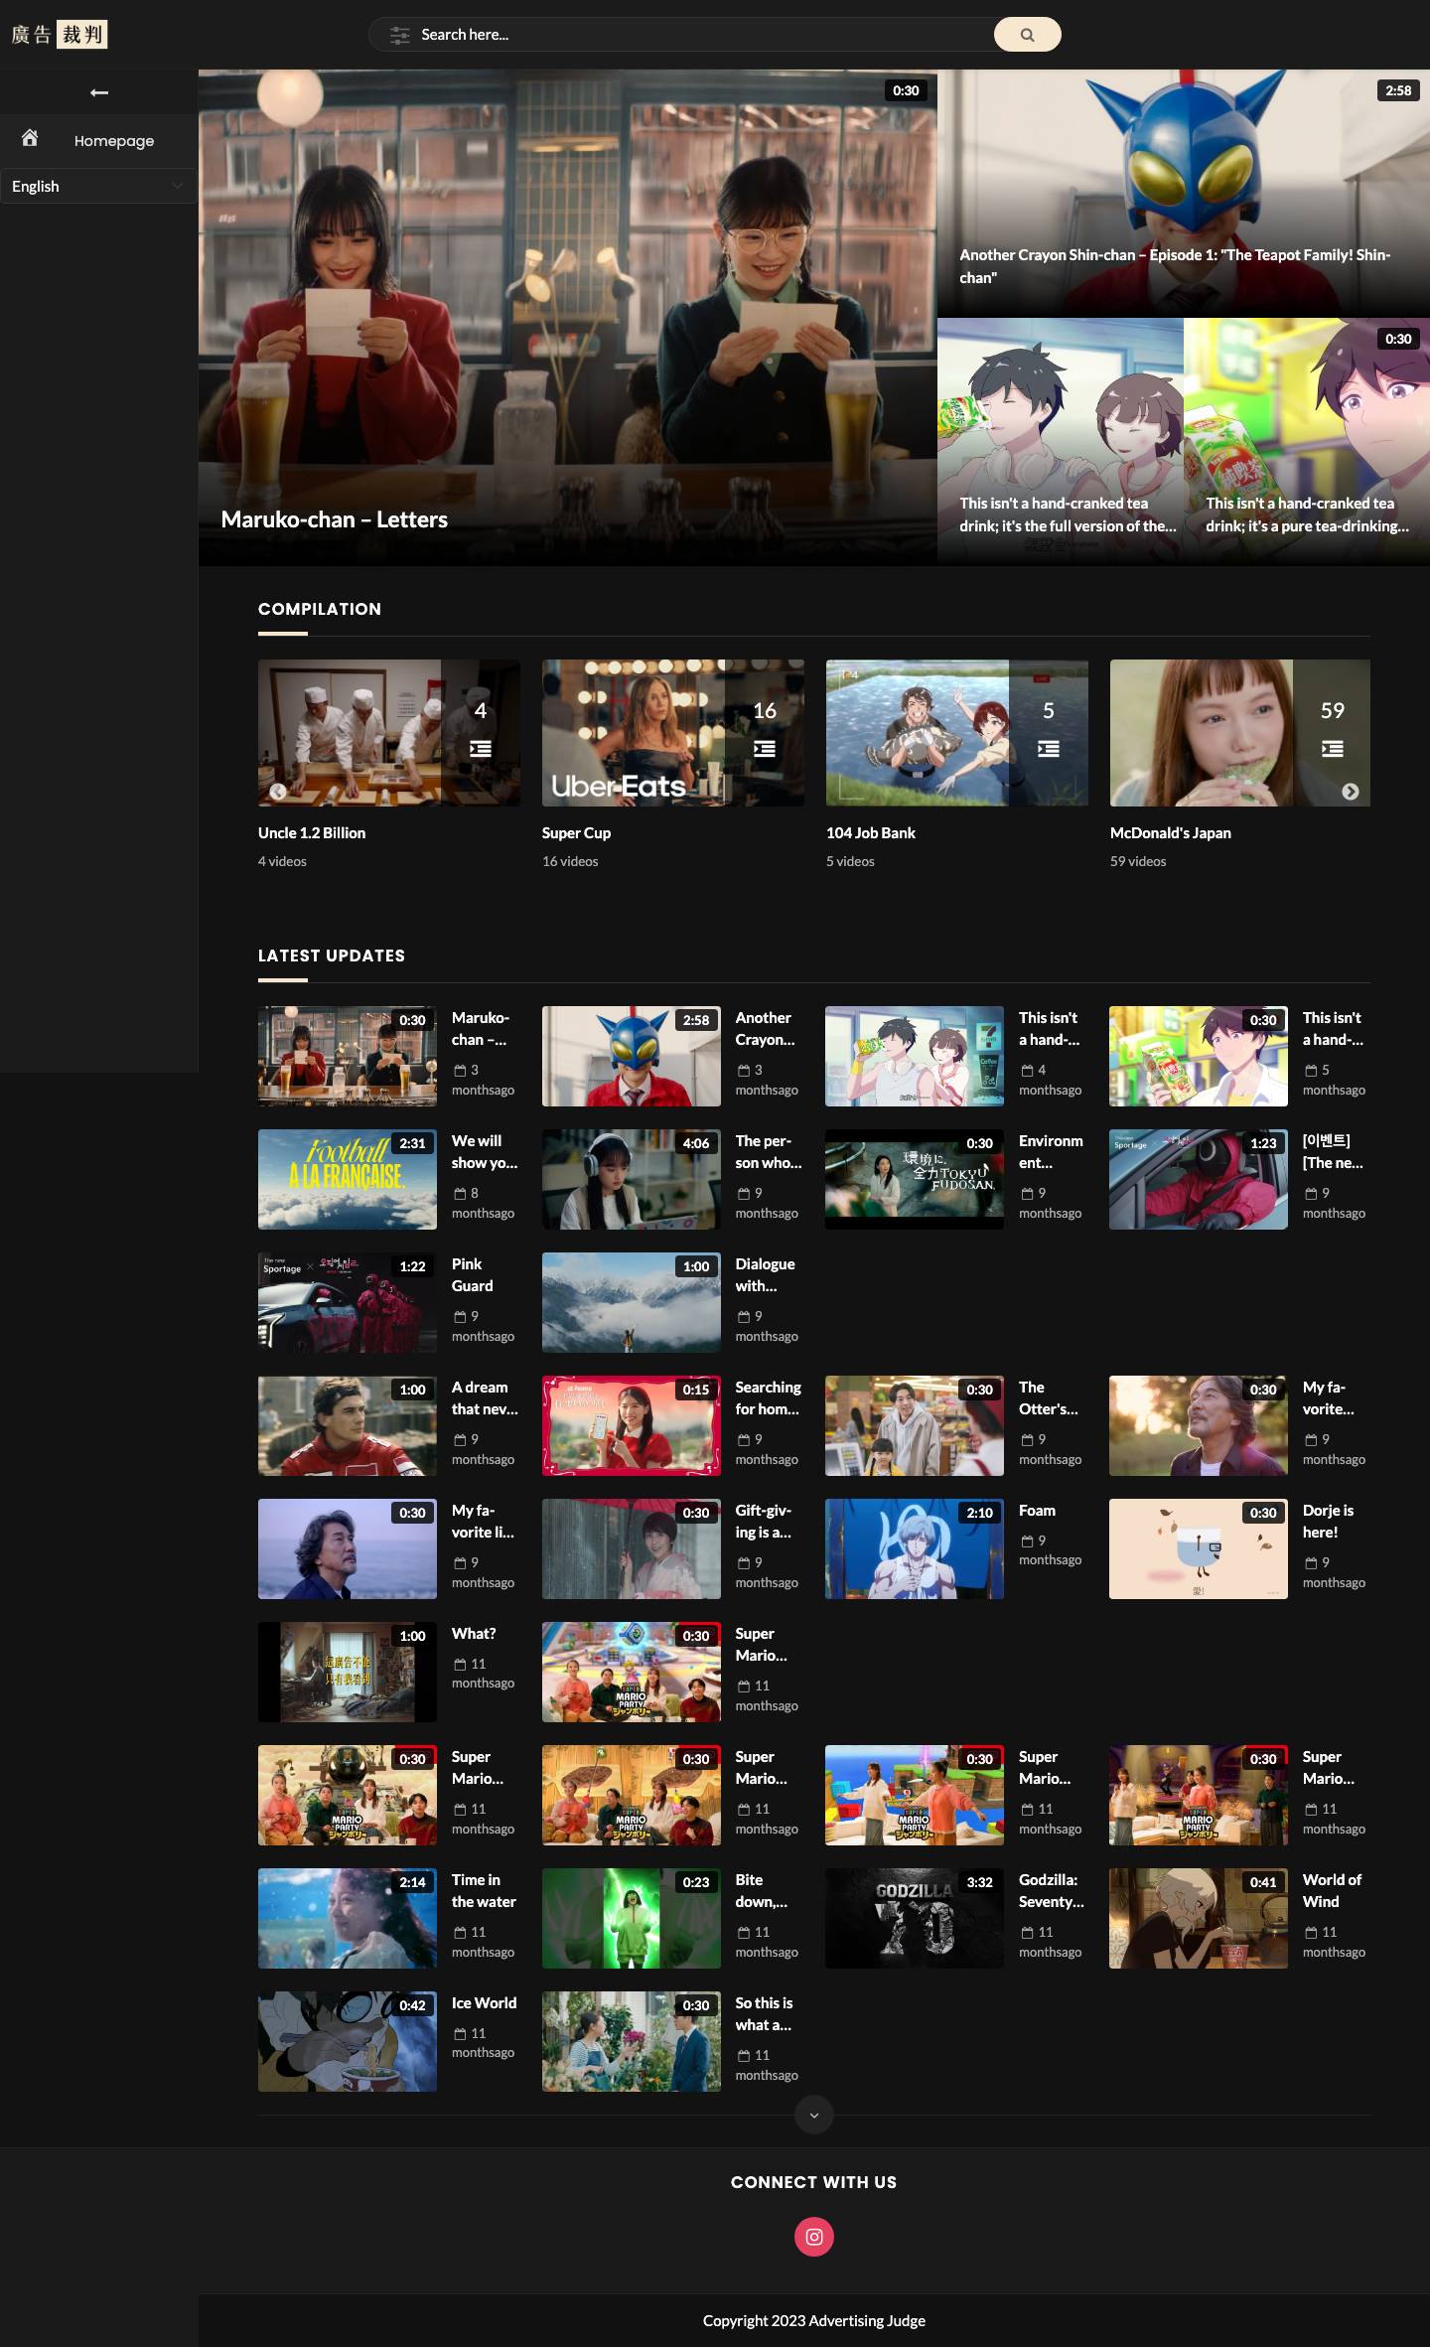Screen dimensions: 1430x2347
Task: Click the Uber Eats compilation thumbnail
Action: click(673, 733)
